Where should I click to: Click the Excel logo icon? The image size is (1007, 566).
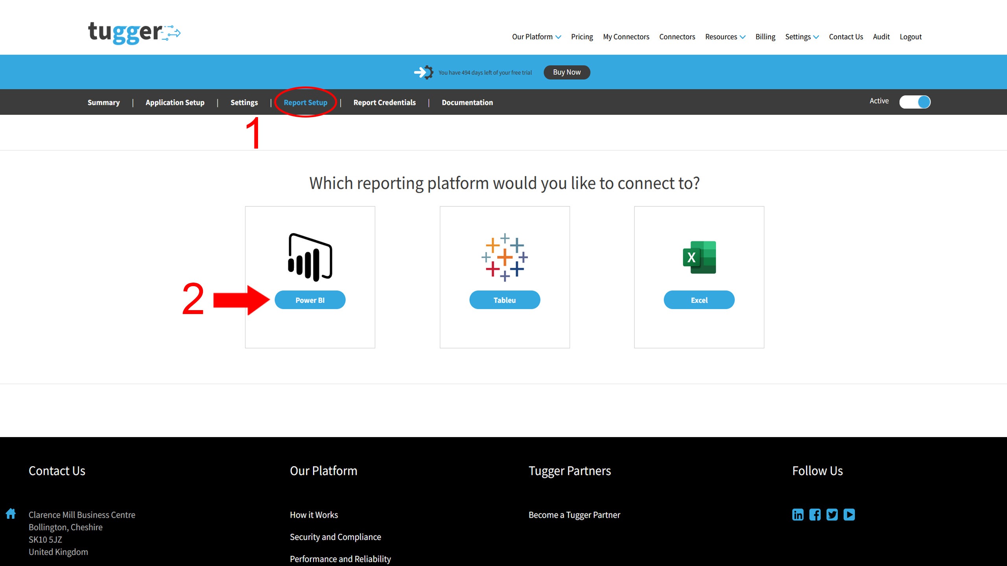[699, 257]
